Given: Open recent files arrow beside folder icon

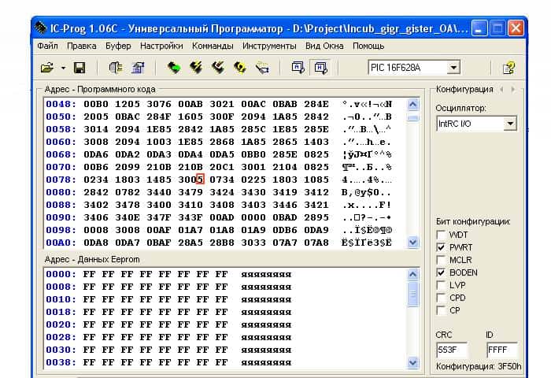Looking at the screenshot, I should click(63, 68).
